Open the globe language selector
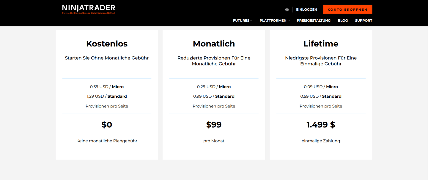Image resolution: width=428 pixels, height=180 pixels. click(x=287, y=9)
